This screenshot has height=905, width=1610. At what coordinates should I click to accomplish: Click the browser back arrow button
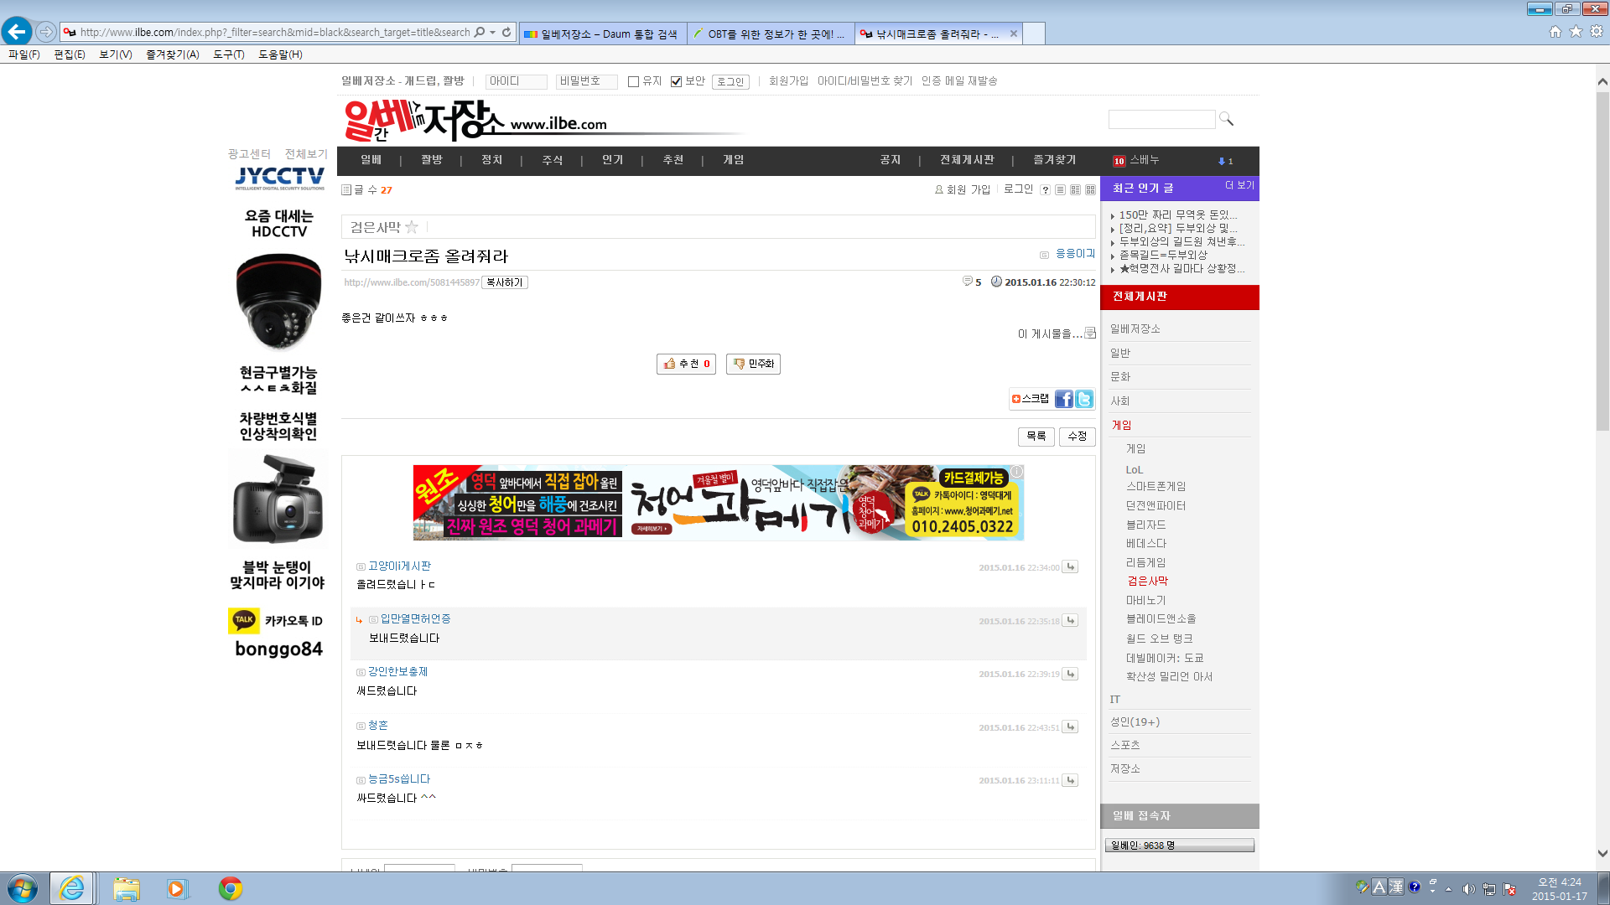pyautogui.click(x=17, y=32)
